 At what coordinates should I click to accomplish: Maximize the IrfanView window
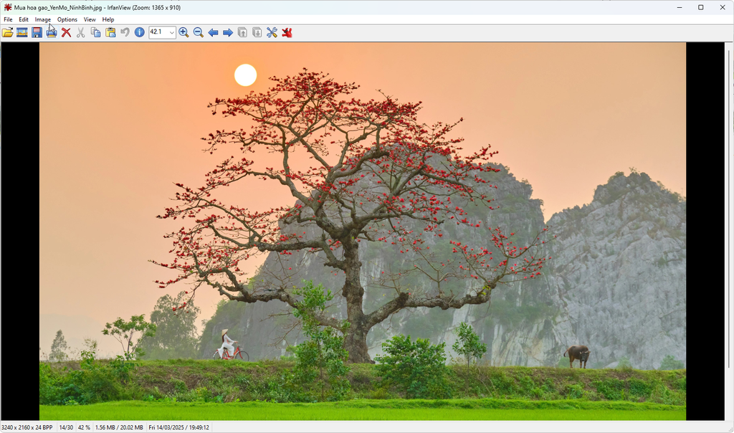pyautogui.click(x=701, y=7)
